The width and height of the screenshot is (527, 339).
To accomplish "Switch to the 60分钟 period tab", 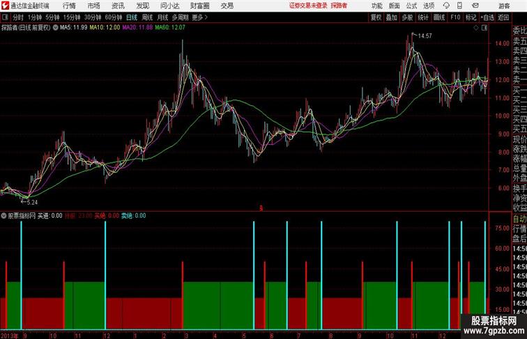I will click(x=114, y=17).
